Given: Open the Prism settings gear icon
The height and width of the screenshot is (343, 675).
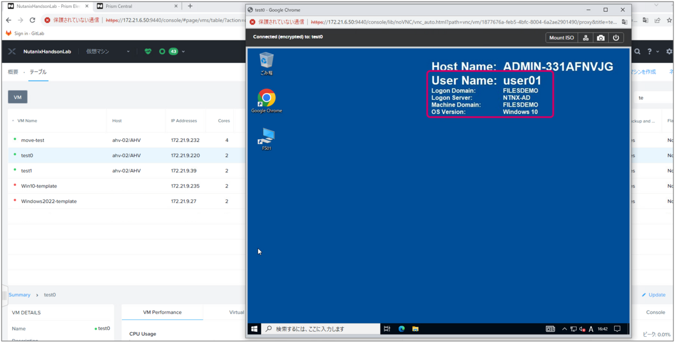Looking at the screenshot, I should [669, 51].
